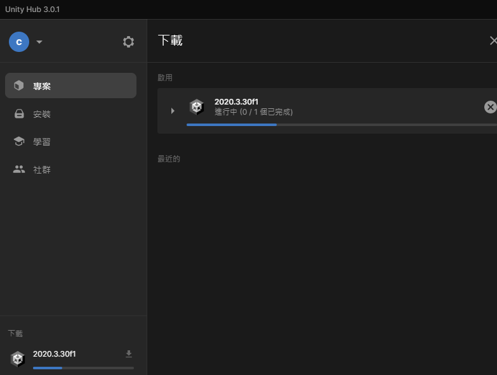This screenshot has width=497, height=375.
Task: Click the Installs drive icon
Action: click(x=19, y=113)
